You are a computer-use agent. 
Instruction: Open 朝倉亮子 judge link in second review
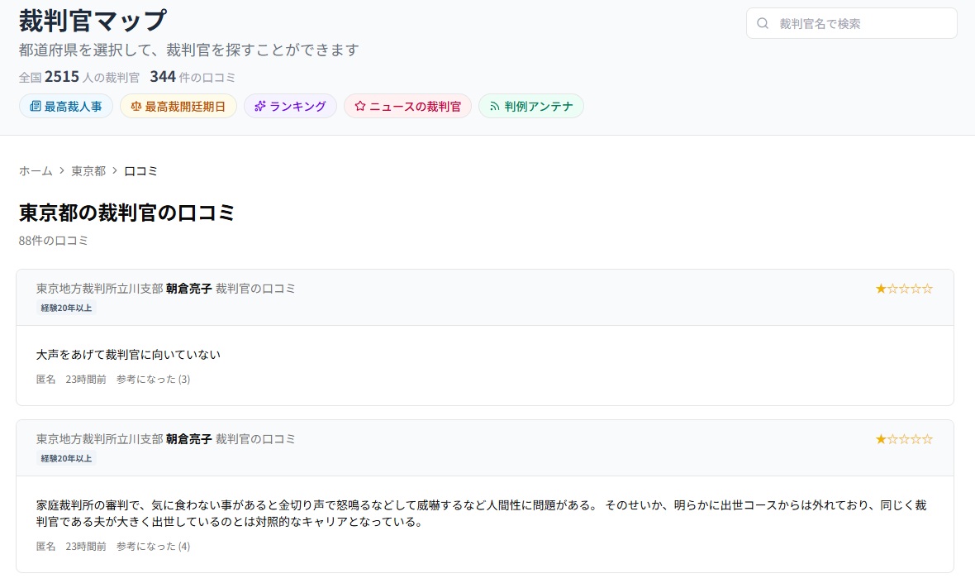(189, 439)
